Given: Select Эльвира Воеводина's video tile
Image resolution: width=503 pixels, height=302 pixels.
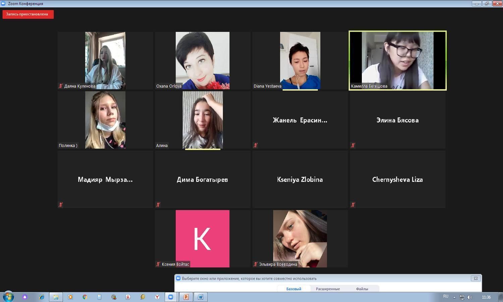Looking at the screenshot, I should [300, 239].
